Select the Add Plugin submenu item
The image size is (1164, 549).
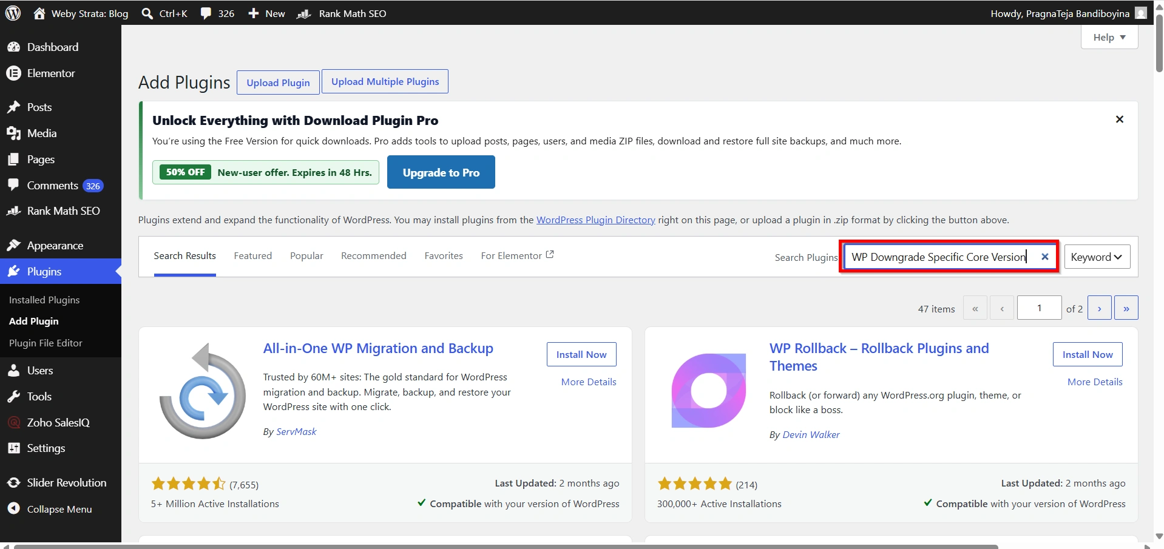(x=34, y=322)
